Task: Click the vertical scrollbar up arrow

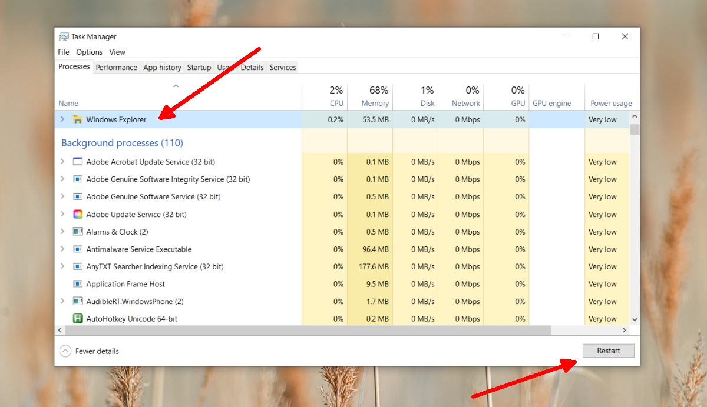Action: tap(635, 116)
